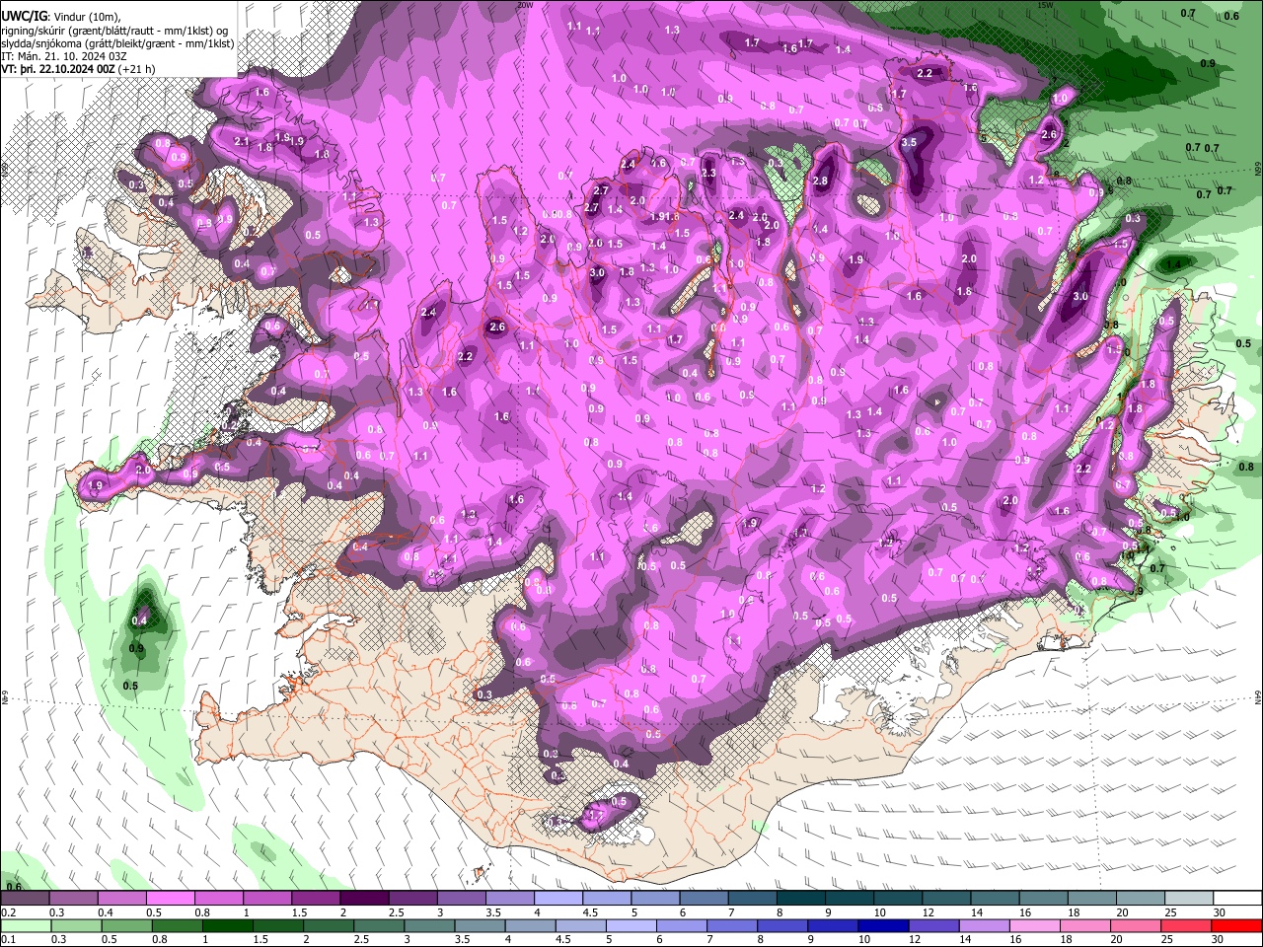Select lower legend swatch between 25 and 30
1263x947 pixels.
point(1188,925)
